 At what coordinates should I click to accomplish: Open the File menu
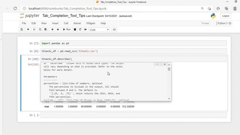point(24,23)
